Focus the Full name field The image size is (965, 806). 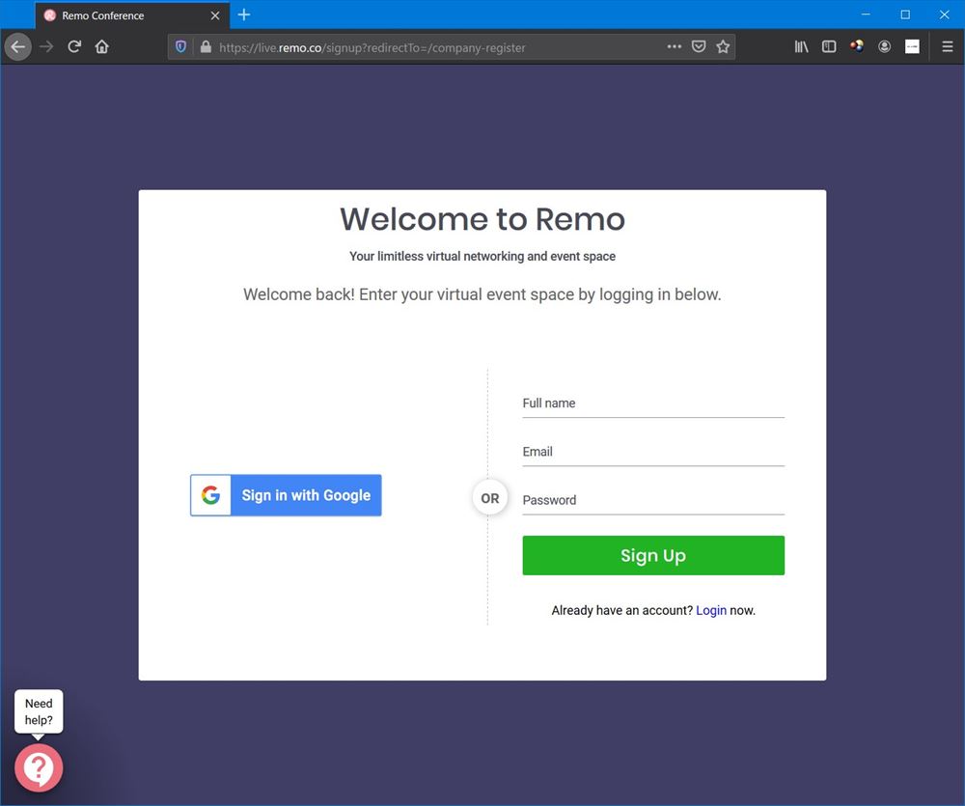click(653, 403)
